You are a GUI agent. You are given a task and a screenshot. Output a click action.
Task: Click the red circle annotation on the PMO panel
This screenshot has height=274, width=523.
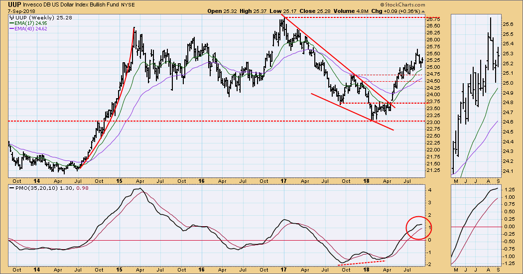(418, 228)
